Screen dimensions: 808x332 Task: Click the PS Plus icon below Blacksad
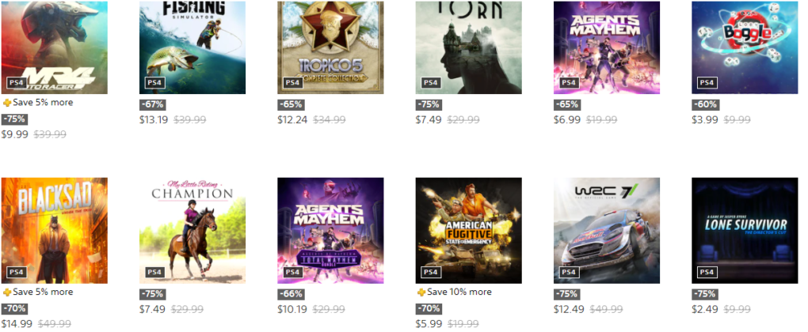[x=7, y=292]
